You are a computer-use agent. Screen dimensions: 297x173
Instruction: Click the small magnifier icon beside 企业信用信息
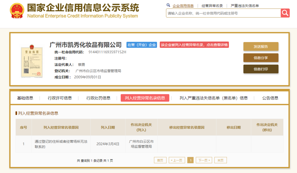coord(168,5)
